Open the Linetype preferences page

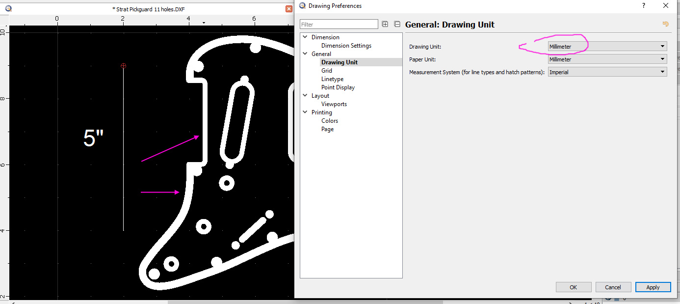point(332,79)
